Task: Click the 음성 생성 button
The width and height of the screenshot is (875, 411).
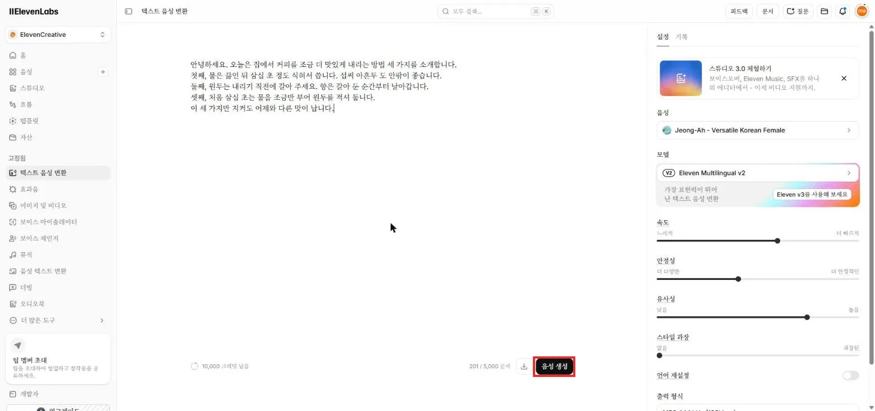Action: (x=555, y=366)
